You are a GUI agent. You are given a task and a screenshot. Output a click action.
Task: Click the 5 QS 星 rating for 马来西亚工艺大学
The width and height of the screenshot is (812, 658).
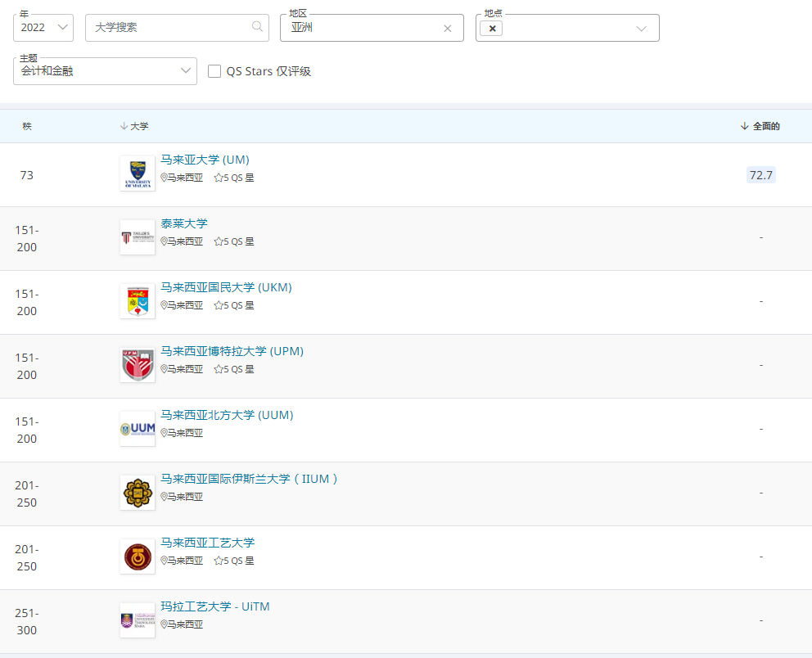coord(234,561)
